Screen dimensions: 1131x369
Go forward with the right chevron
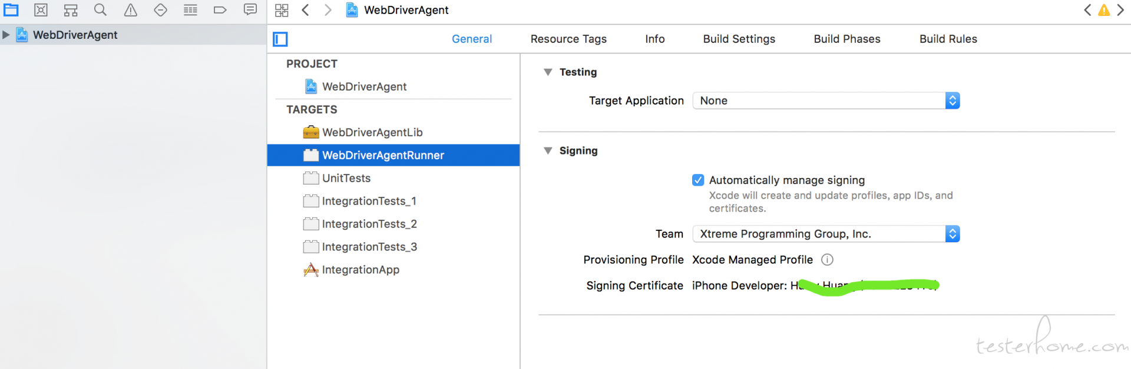click(x=328, y=10)
